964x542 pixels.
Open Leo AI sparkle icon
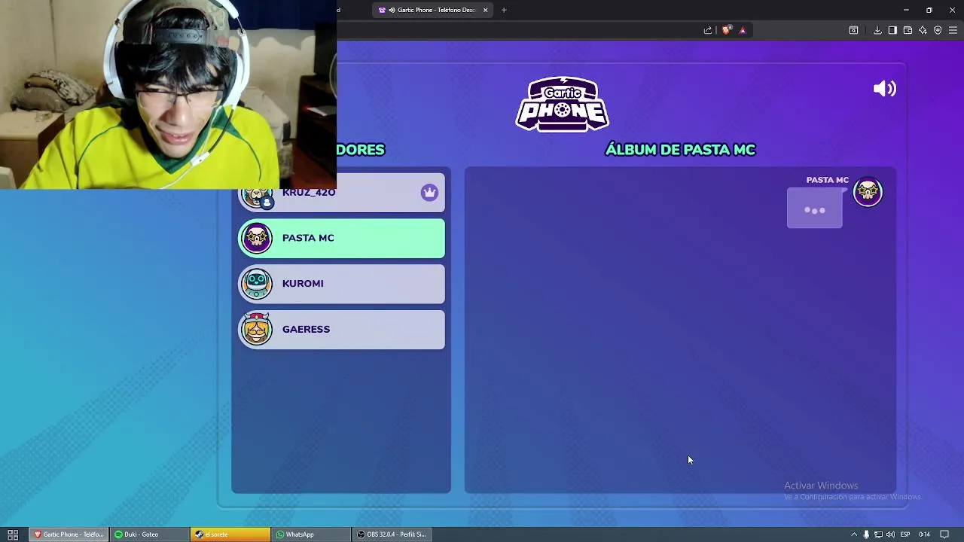(923, 30)
